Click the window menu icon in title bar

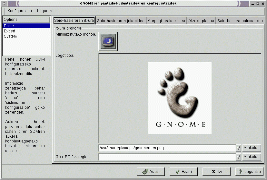tap(4, 4)
